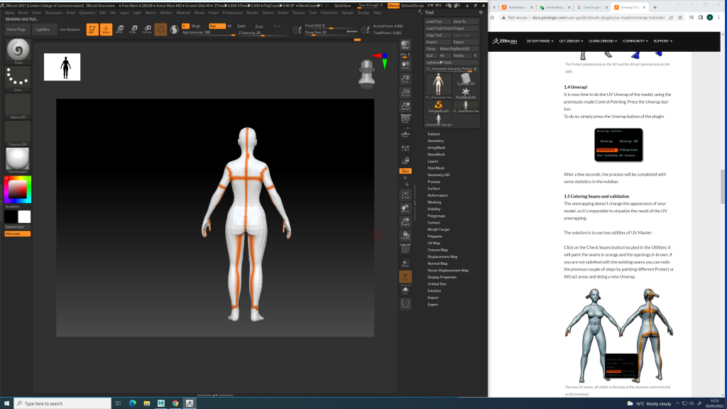Select the Scale transform tool
The height and width of the screenshot is (409, 727).
point(133,30)
